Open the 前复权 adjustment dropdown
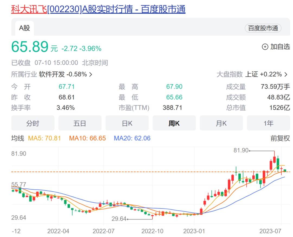Image resolution: width=293 pixels, height=237 pixels. coord(280,138)
